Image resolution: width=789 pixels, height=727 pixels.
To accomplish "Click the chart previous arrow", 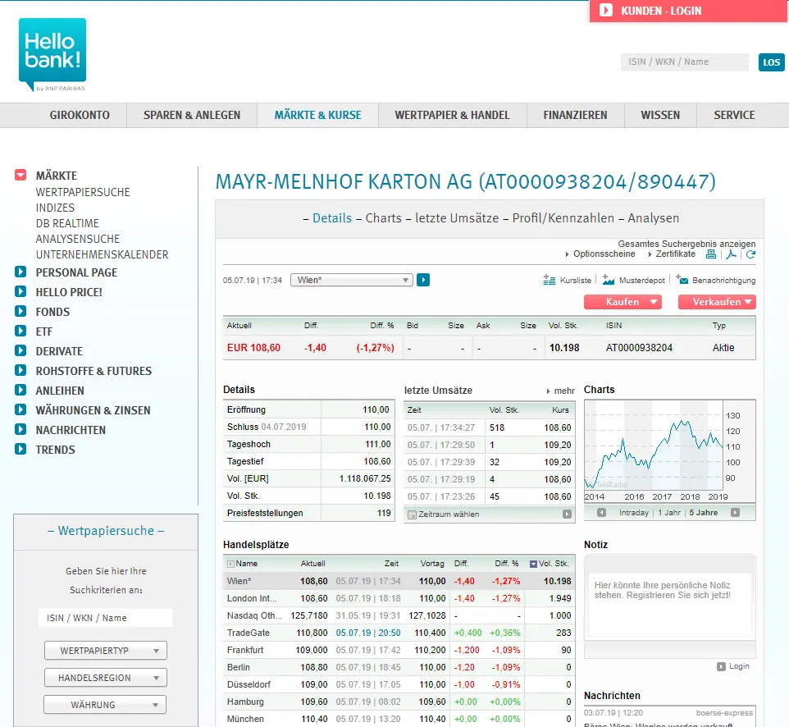I will [x=601, y=513].
